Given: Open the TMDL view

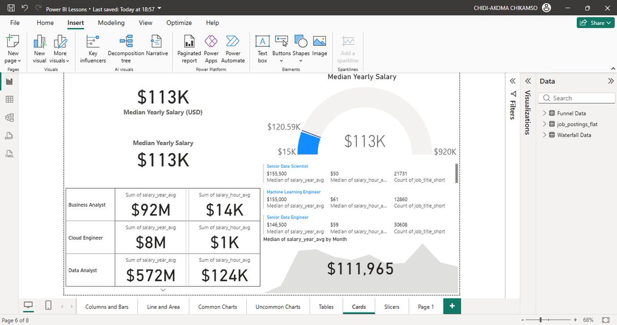Looking at the screenshot, I should pyautogui.click(x=9, y=154).
